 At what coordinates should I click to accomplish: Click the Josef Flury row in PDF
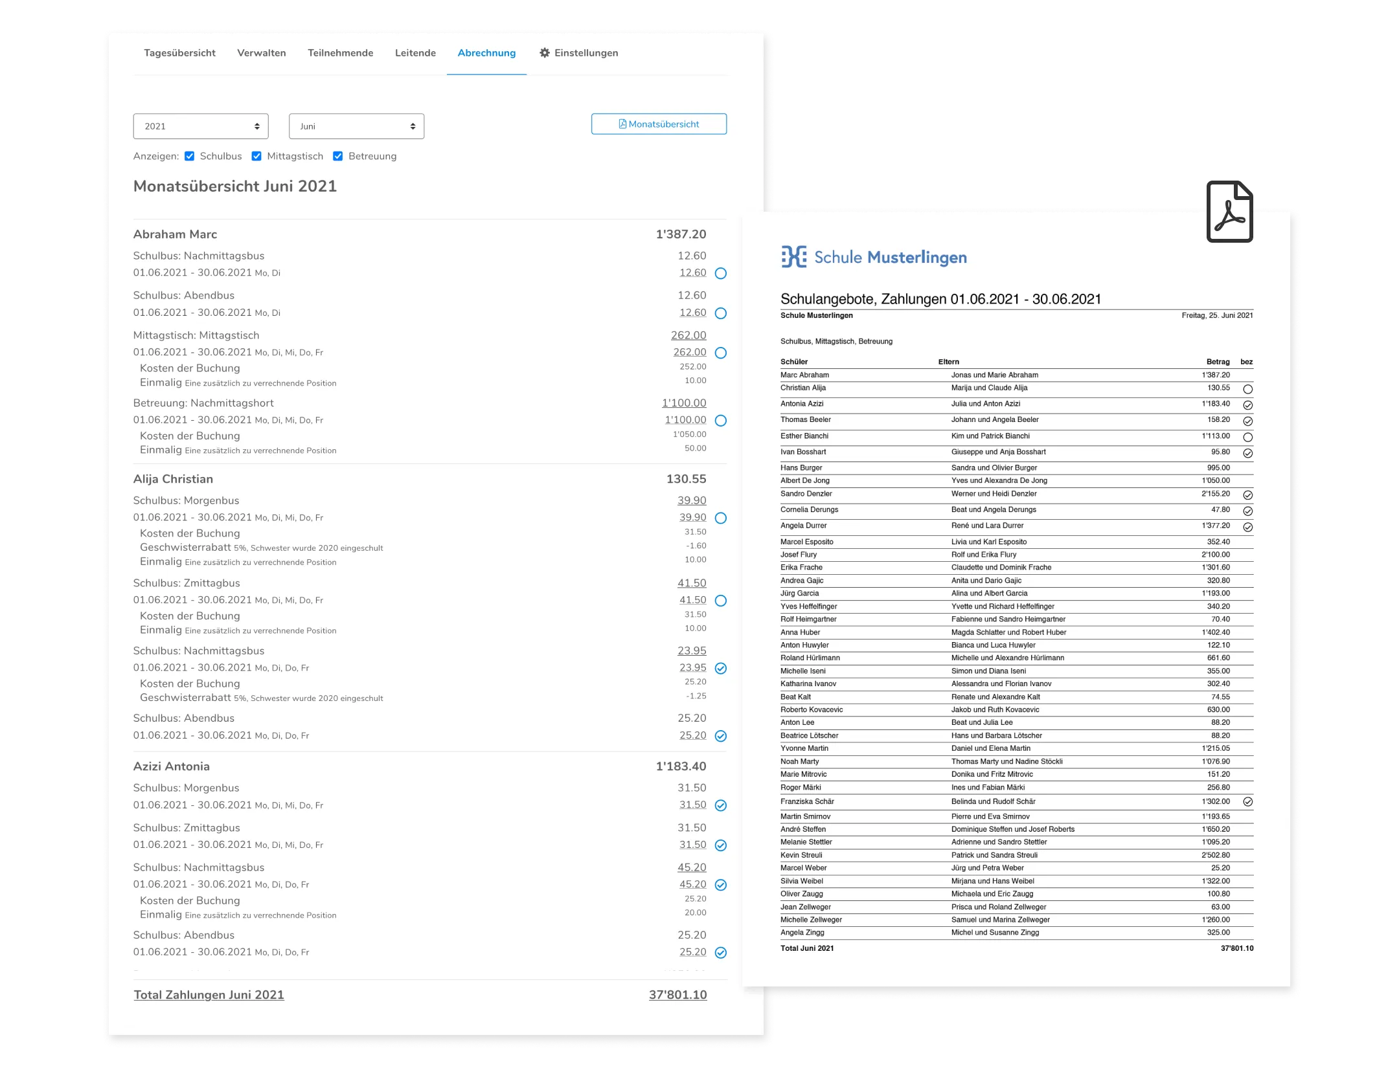click(x=1017, y=555)
